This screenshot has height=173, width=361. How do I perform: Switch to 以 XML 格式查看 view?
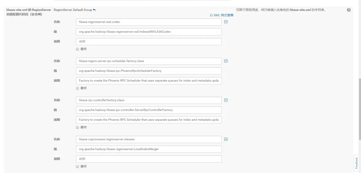click(x=221, y=15)
